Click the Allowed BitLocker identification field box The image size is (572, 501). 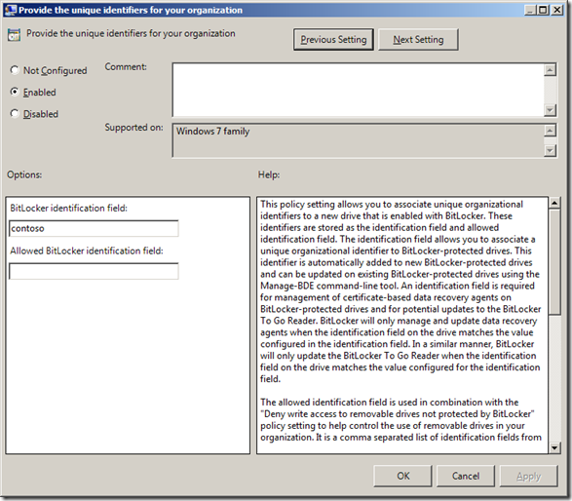tap(94, 271)
